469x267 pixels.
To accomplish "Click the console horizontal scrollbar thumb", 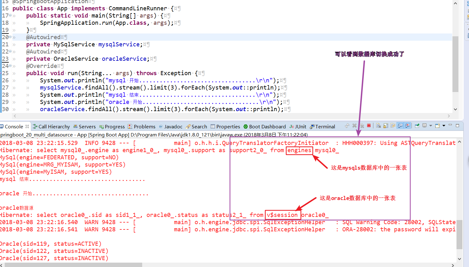I will 73,265.
